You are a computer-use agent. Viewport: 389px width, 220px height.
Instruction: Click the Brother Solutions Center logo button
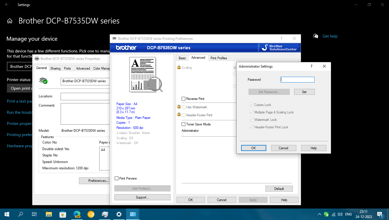[279, 48]
